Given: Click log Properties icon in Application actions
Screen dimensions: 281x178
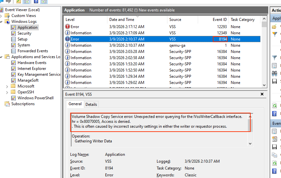Looking at the screenshot, I should (x=274, y=66).
